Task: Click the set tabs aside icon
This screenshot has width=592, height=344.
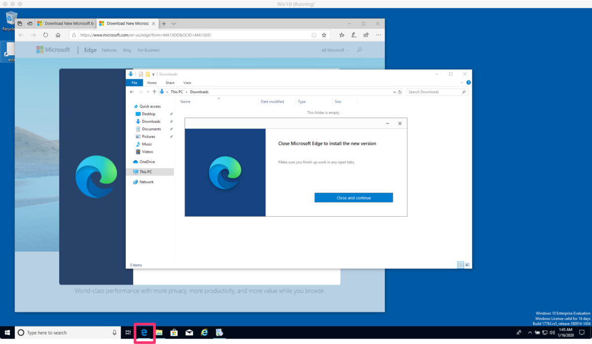Action: point(30,24)
